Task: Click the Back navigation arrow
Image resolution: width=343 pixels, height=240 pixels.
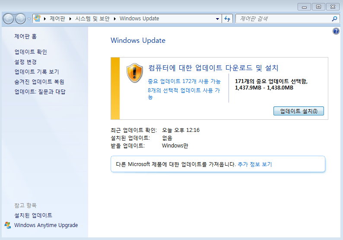Action: click(x=9, y=19)
